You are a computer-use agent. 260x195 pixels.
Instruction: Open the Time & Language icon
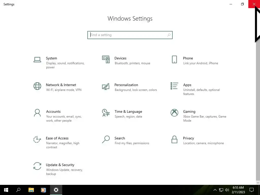(106, 113)
